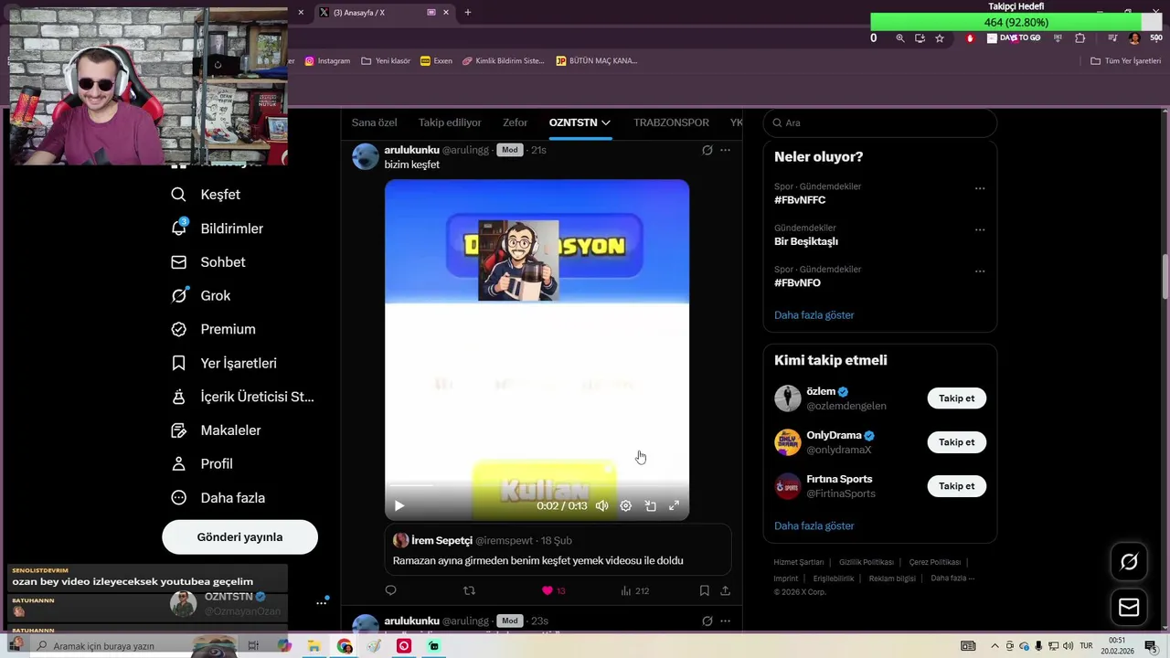Click repost icon under the keşfet post

469,591
